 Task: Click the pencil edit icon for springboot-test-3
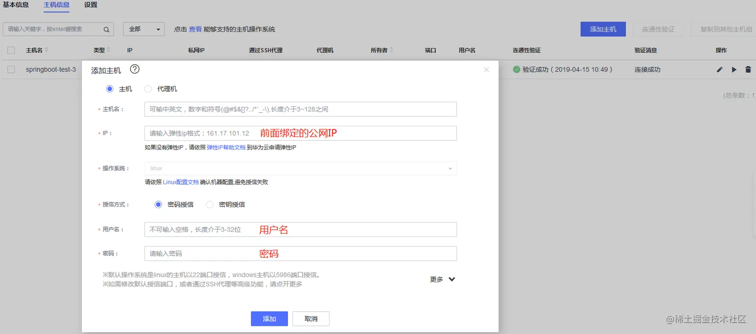click(x=719, y=69)
